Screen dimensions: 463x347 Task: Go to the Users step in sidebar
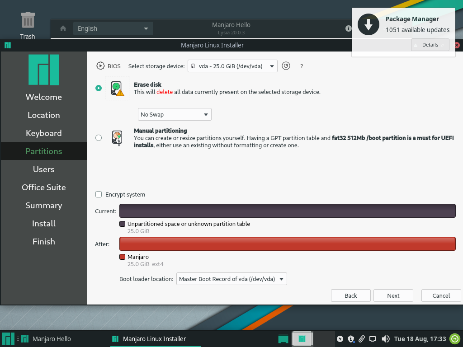point(44,169)
